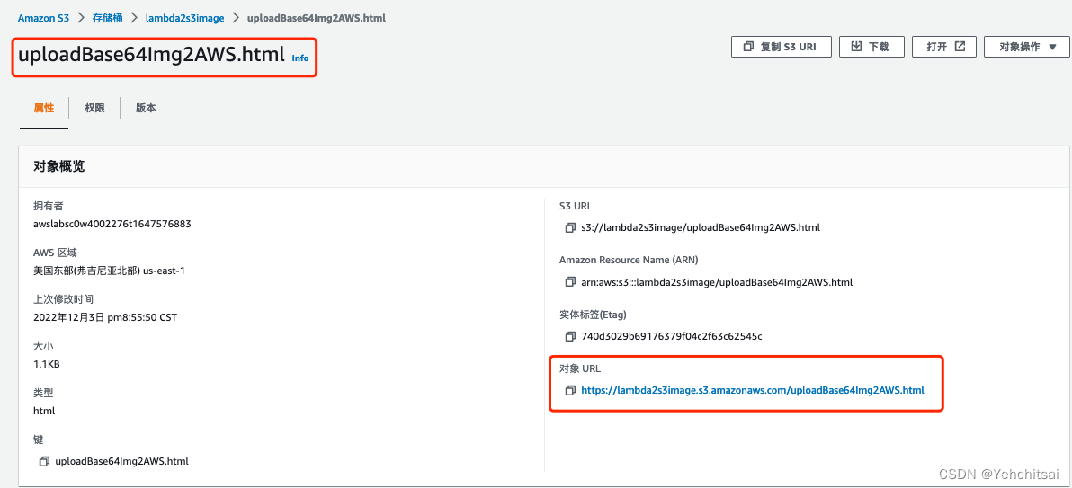Copy the key uploadBase64Img2AWS.html icon
Viewport: 1072px width, 488px height.
tap(44, 461)
